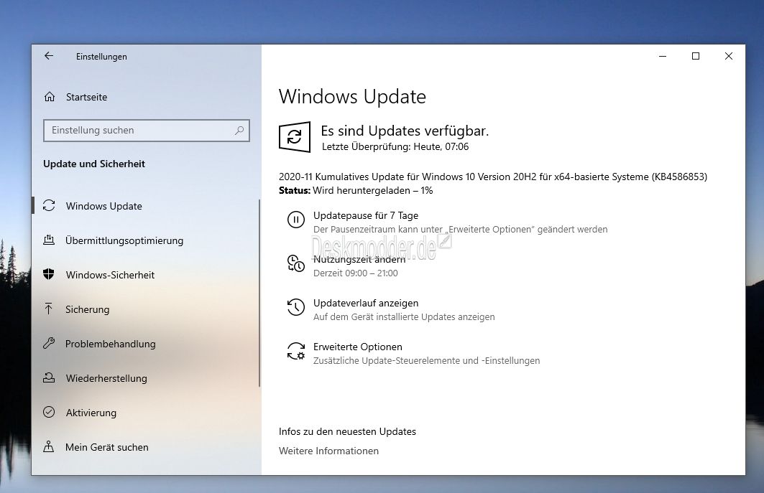Navigate to Wiederherstellung
Viewport: 764px width, 493px height.
[x=145, y=378]
